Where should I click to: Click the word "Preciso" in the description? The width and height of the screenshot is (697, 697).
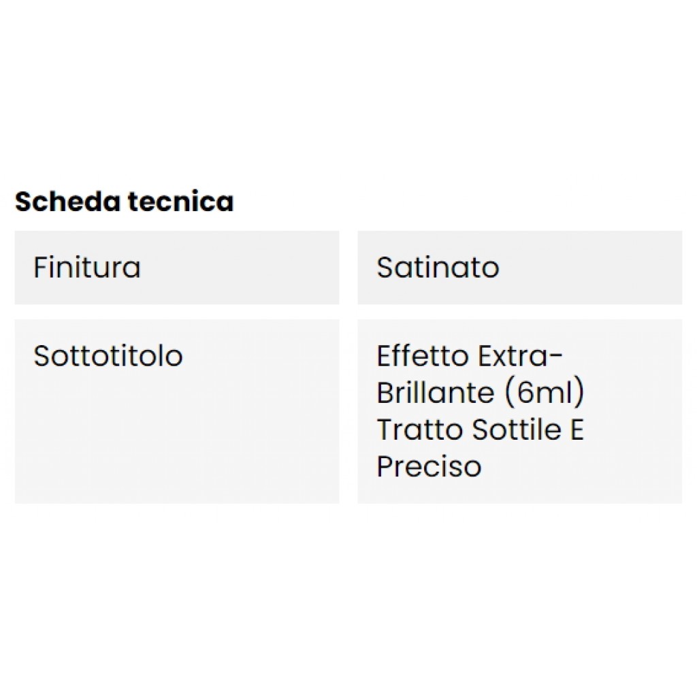pos(429,467)
